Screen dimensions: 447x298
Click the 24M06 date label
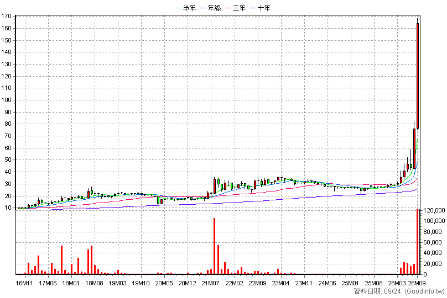(327, 283)
